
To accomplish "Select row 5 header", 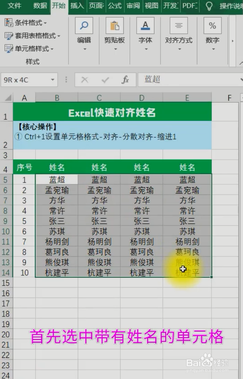I will click(6, 180).
